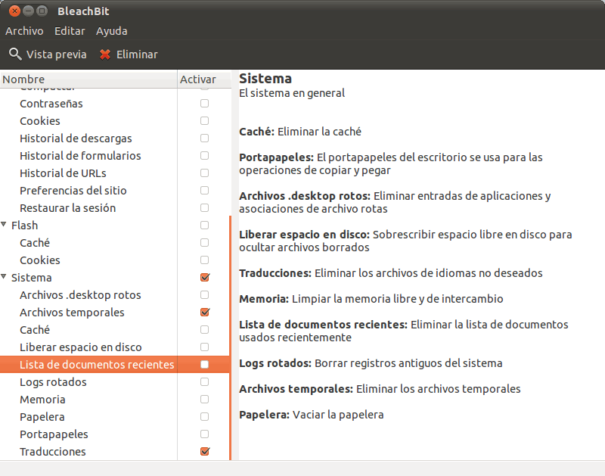Maximize the BleachBit window

[43, 11]
